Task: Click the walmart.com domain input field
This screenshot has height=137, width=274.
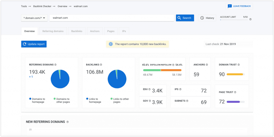Action: tap(112, 18)
